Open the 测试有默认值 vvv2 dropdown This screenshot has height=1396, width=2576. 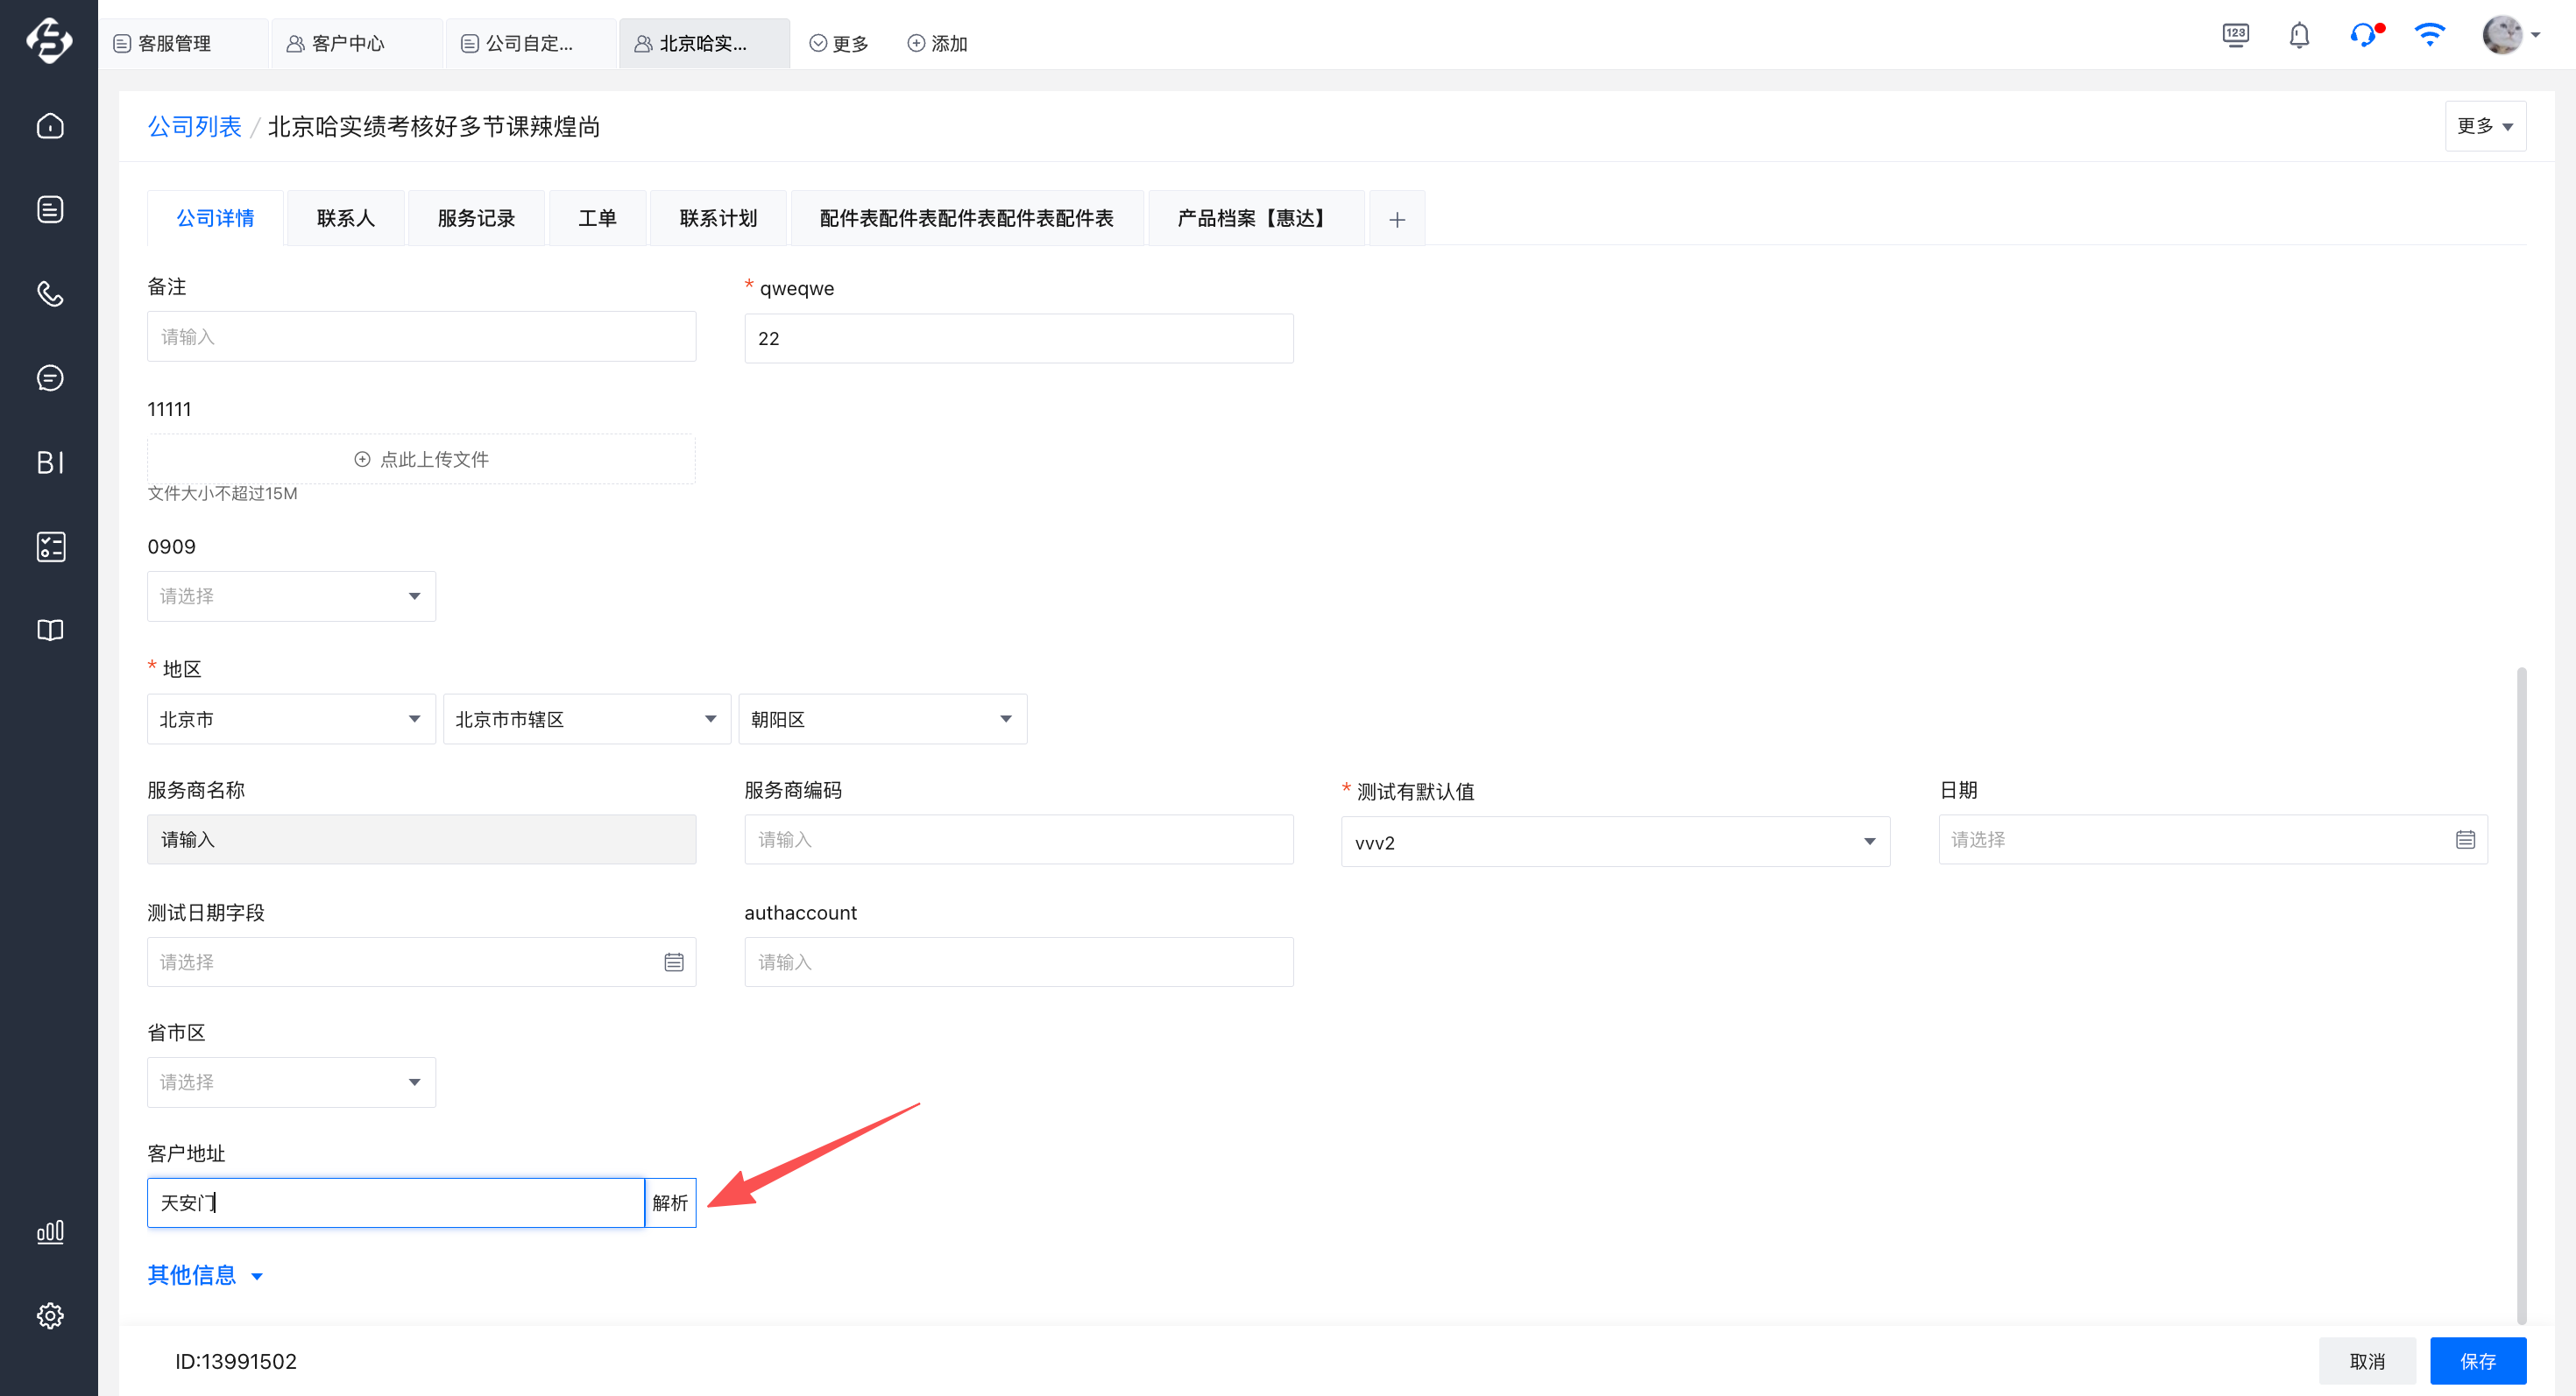pos(1614,843)
